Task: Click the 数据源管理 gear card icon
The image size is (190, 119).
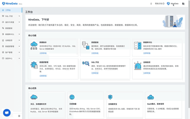Action: [x=34, y=65]
